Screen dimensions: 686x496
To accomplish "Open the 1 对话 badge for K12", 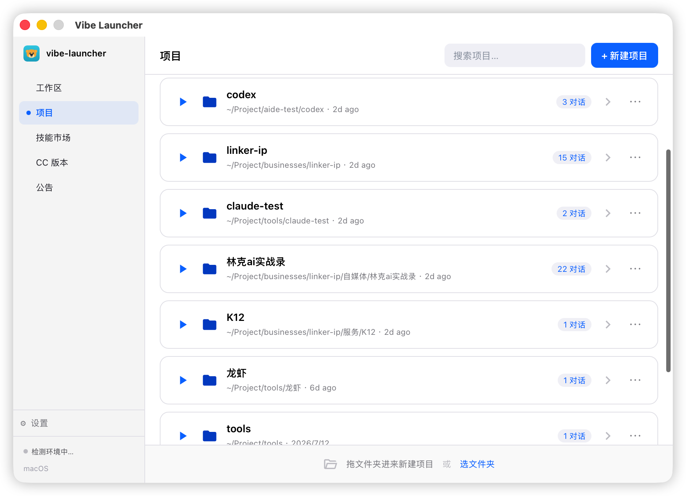I will point(574,325).
